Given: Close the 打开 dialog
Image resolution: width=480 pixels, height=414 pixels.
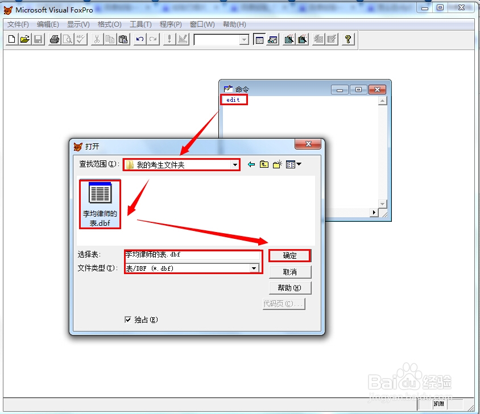Looking at the screenshot, I should click(x=308, y=144).
